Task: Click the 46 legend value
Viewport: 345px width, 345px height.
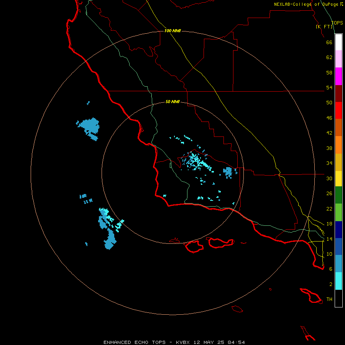Action: pyautogui.click(x=329, y=118)
